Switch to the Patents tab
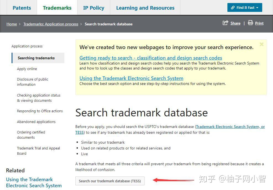Image resolution: width=273 pixels, height=190 pixels. pos(22,8)
